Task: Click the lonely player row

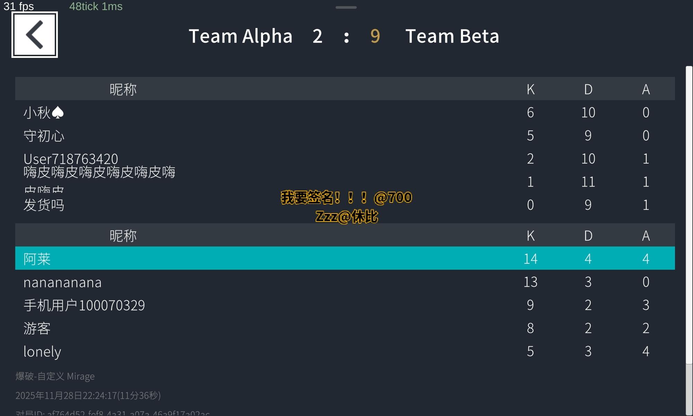Action: click(42, 352)
